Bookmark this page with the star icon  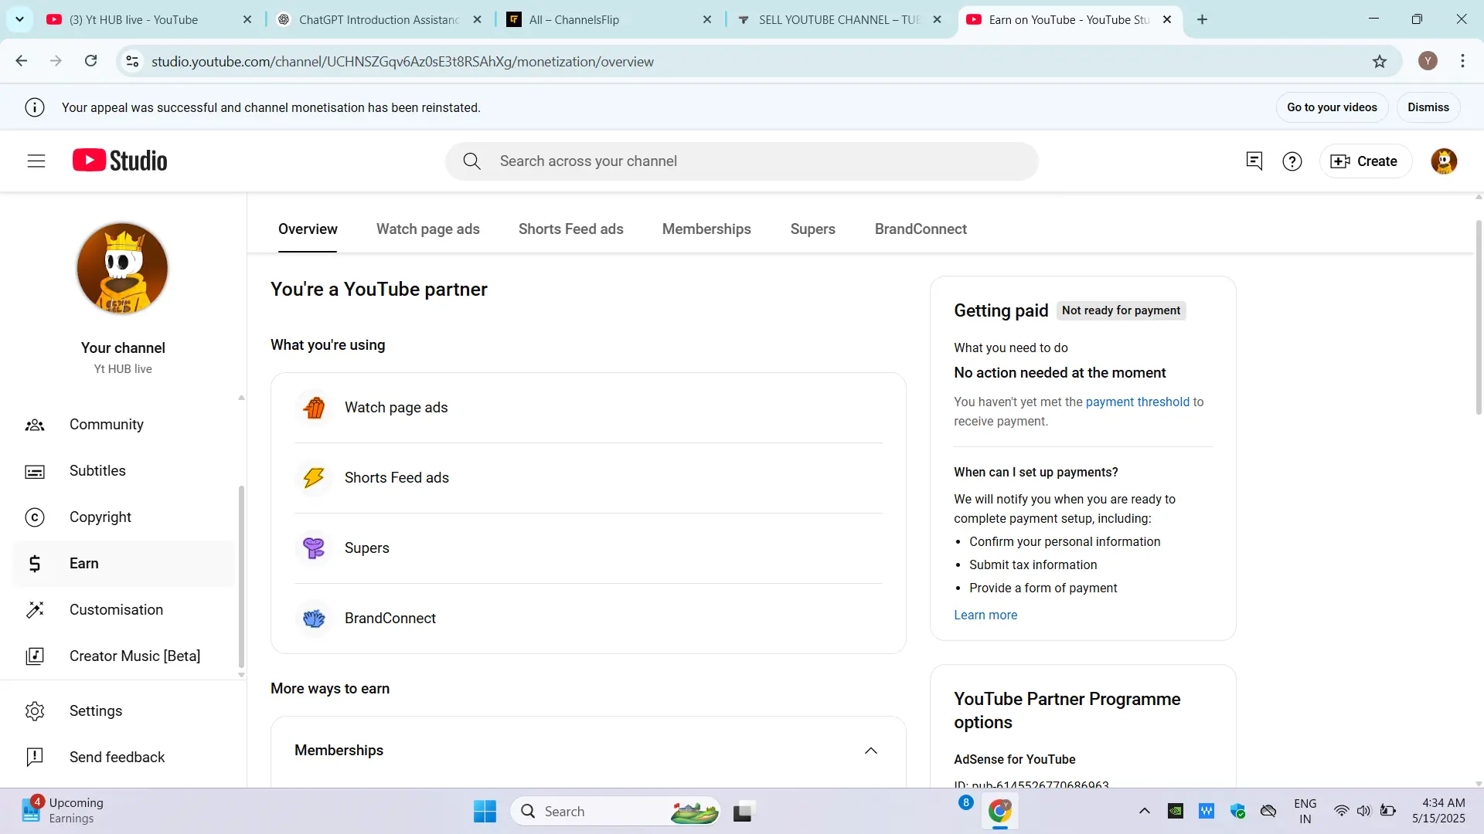[x=1380, y=61]
